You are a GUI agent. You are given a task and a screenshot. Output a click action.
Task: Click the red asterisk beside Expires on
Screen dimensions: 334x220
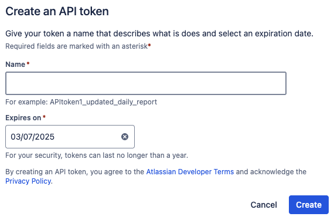click(x=44, y=117)
